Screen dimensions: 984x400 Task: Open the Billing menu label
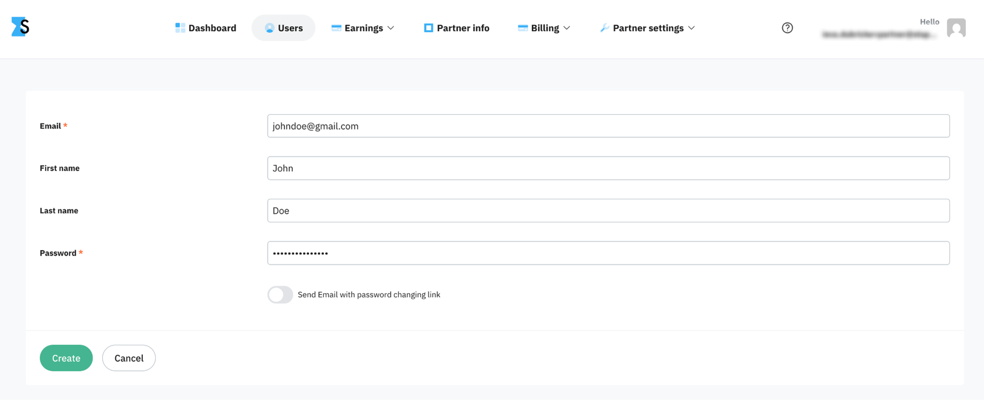(x=545, y=28)
